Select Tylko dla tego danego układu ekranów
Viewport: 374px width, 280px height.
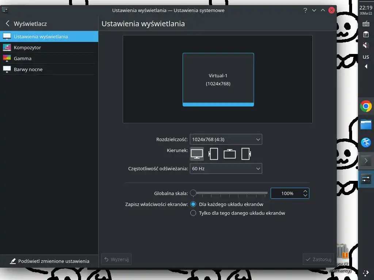(x=237, y=213)
